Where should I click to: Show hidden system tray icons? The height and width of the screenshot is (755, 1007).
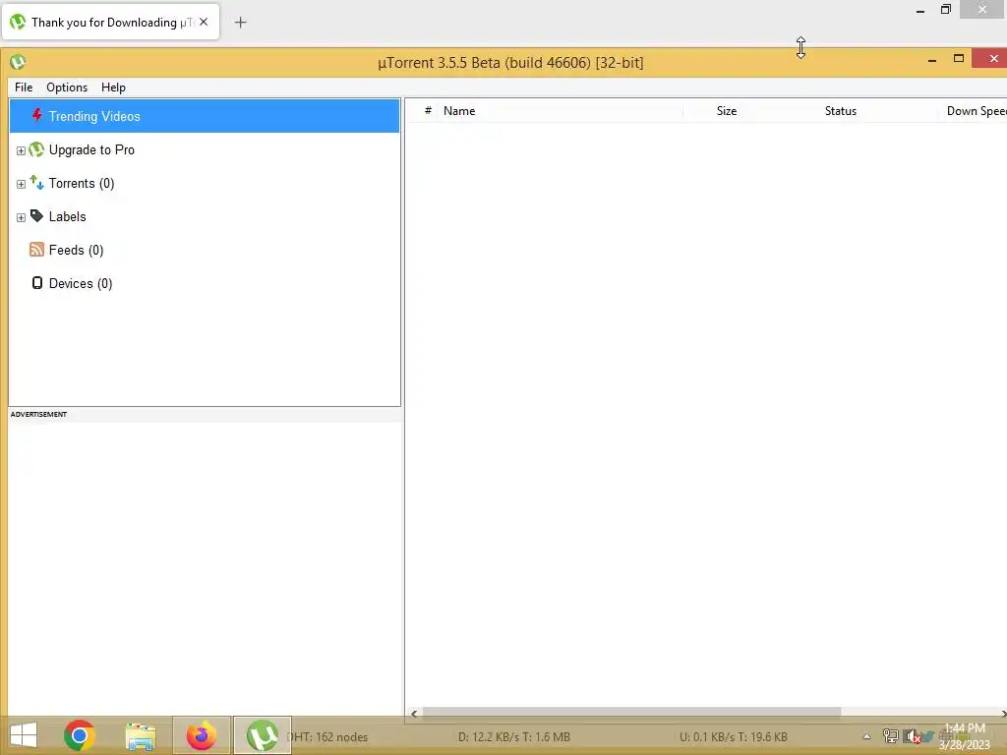click(866, 736)
